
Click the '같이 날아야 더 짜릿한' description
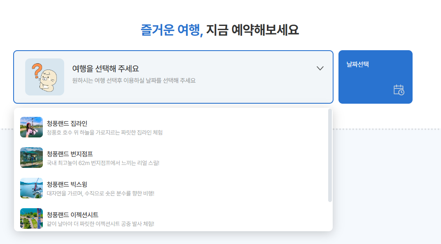coord(100,224)
